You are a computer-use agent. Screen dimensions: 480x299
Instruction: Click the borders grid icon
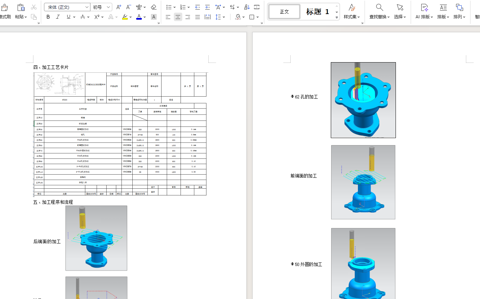pyautogui.click(x=252, y=17)
